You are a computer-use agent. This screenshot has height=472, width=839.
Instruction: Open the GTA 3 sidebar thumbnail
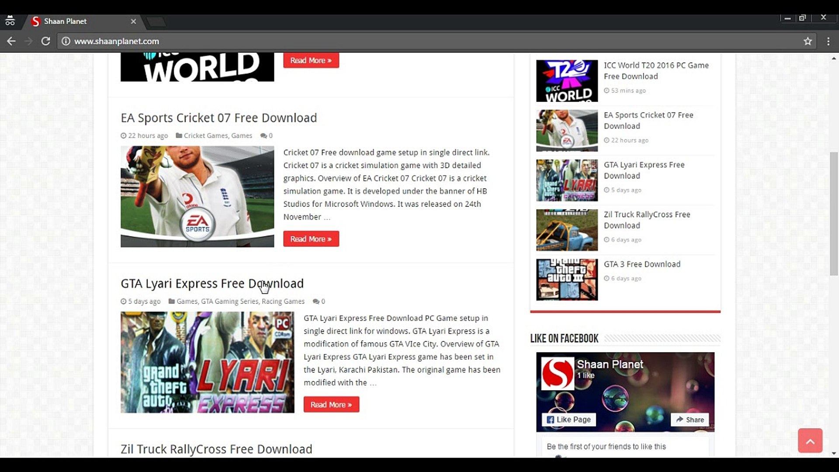pyautogui.click(x=567, y=280)
